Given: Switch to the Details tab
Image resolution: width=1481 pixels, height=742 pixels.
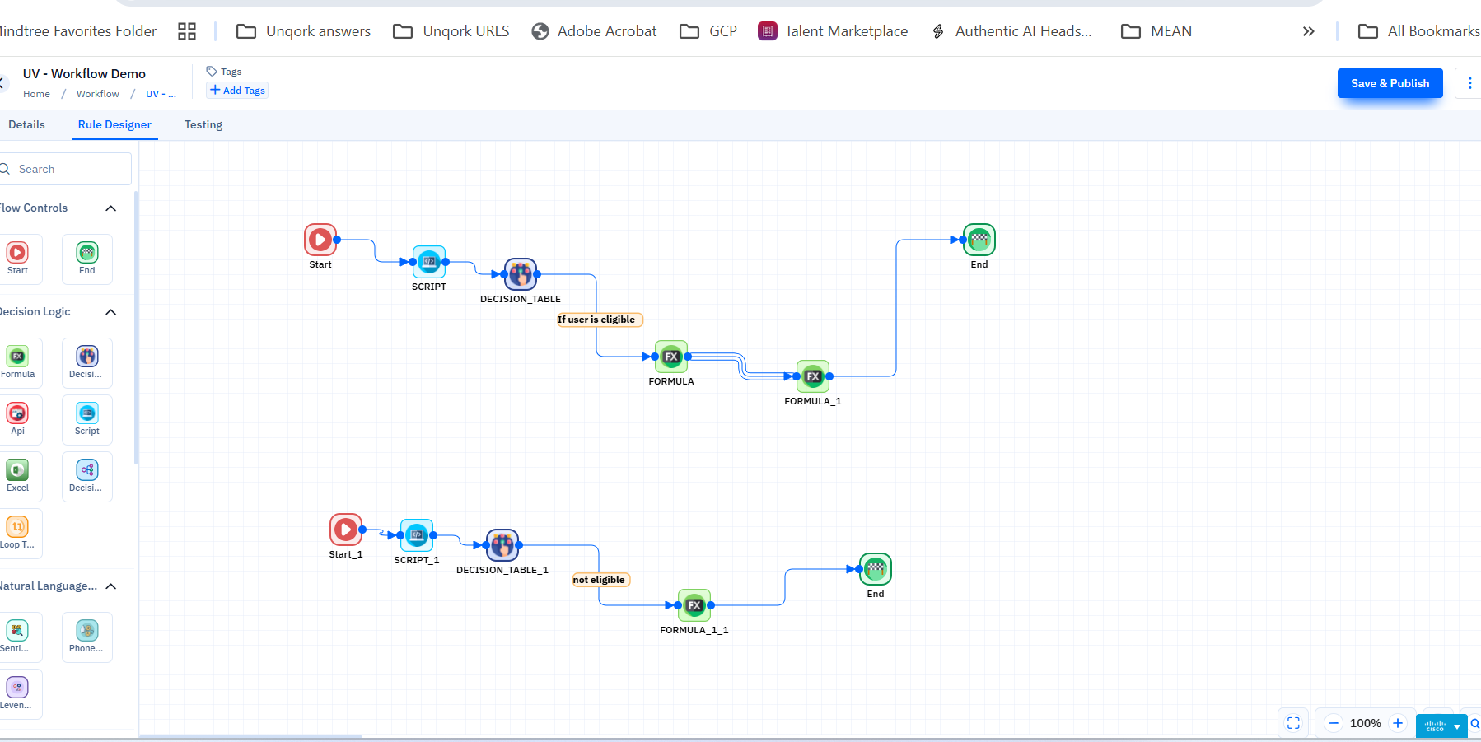Looking at the screenshot, I should click(x=26, y=124).
